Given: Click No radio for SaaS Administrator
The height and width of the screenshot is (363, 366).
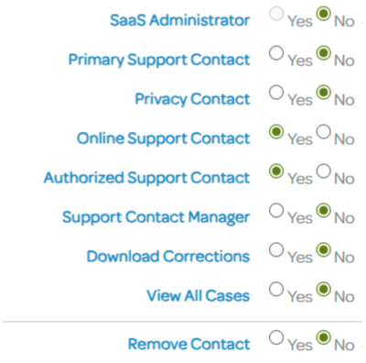Looking at the screenshot, I should pos(324,14).
